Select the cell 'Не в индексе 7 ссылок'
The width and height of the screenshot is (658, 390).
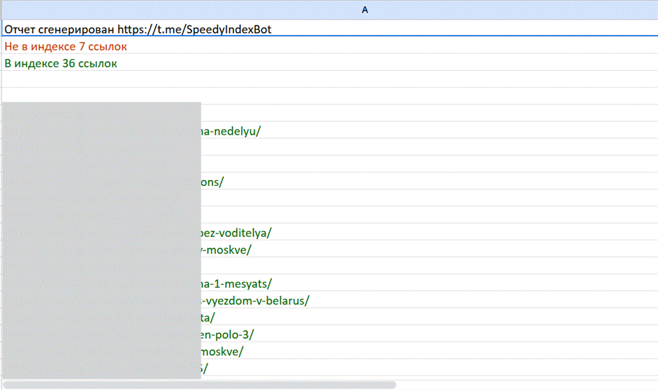coord(330,46)
